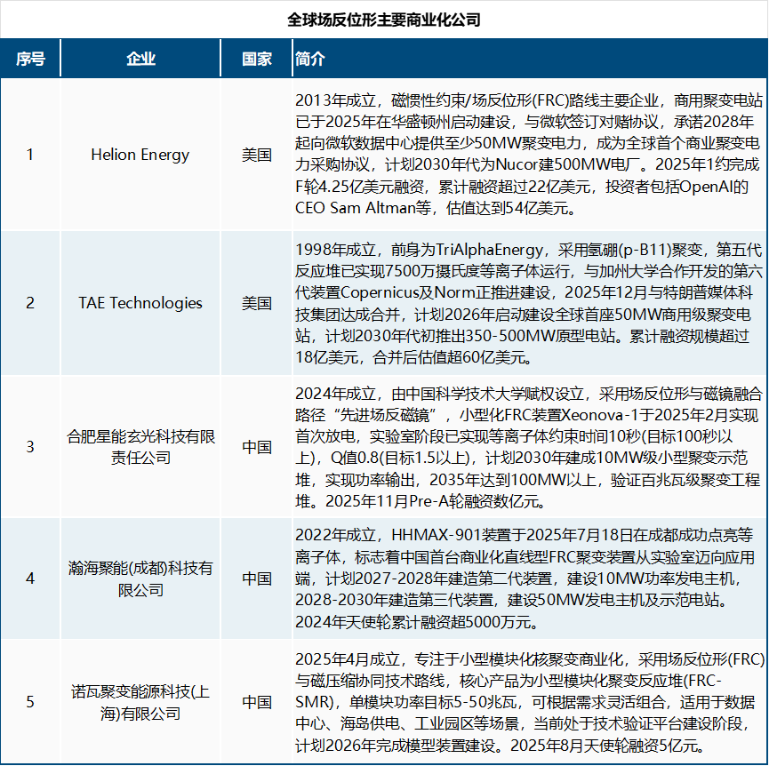Click the 企业 column header
This screenshot has width=769, height=766.
click(x=140, y=59)
